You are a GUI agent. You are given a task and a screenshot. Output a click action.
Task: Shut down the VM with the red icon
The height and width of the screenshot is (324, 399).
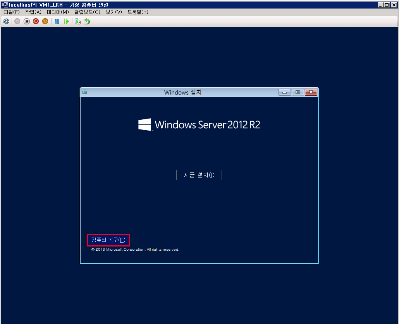(x=36, y=21)
